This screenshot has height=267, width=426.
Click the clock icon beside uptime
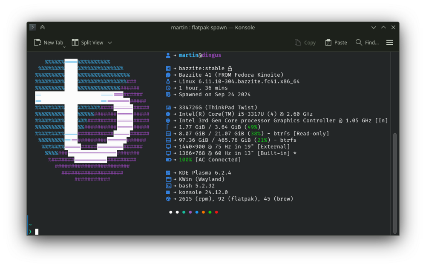click(x=168, y=88)
